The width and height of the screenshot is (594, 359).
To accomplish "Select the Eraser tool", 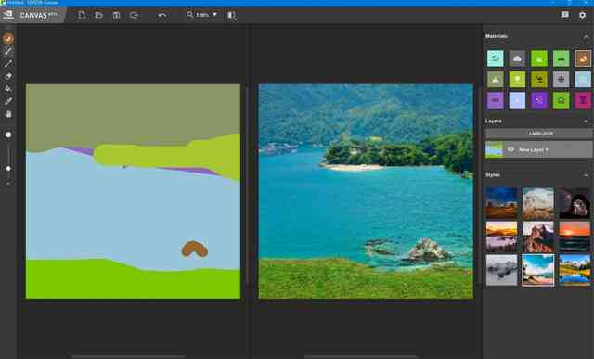I will coord(8,76).
